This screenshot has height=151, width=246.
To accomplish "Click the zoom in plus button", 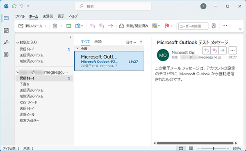I will 228,148.
